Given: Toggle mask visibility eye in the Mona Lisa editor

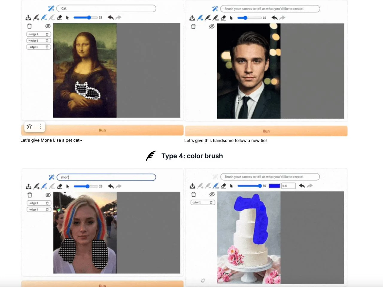Looking at the screenshot, I should [48, 26].
